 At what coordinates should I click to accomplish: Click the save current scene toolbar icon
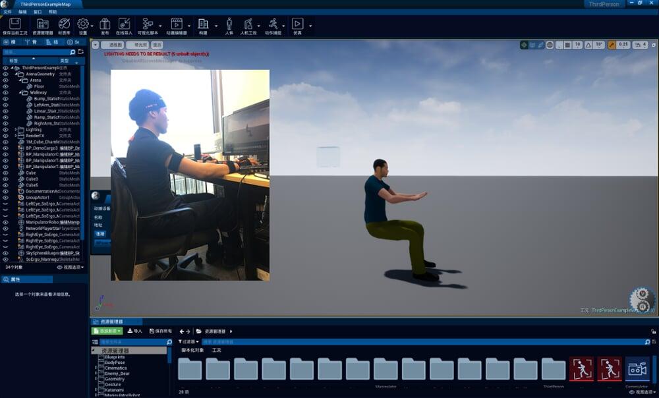pos(14,24)
